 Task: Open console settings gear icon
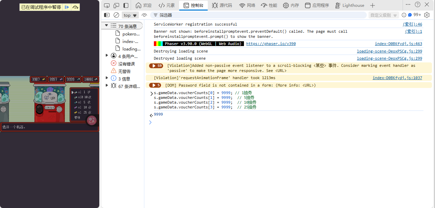pos(427,15)
